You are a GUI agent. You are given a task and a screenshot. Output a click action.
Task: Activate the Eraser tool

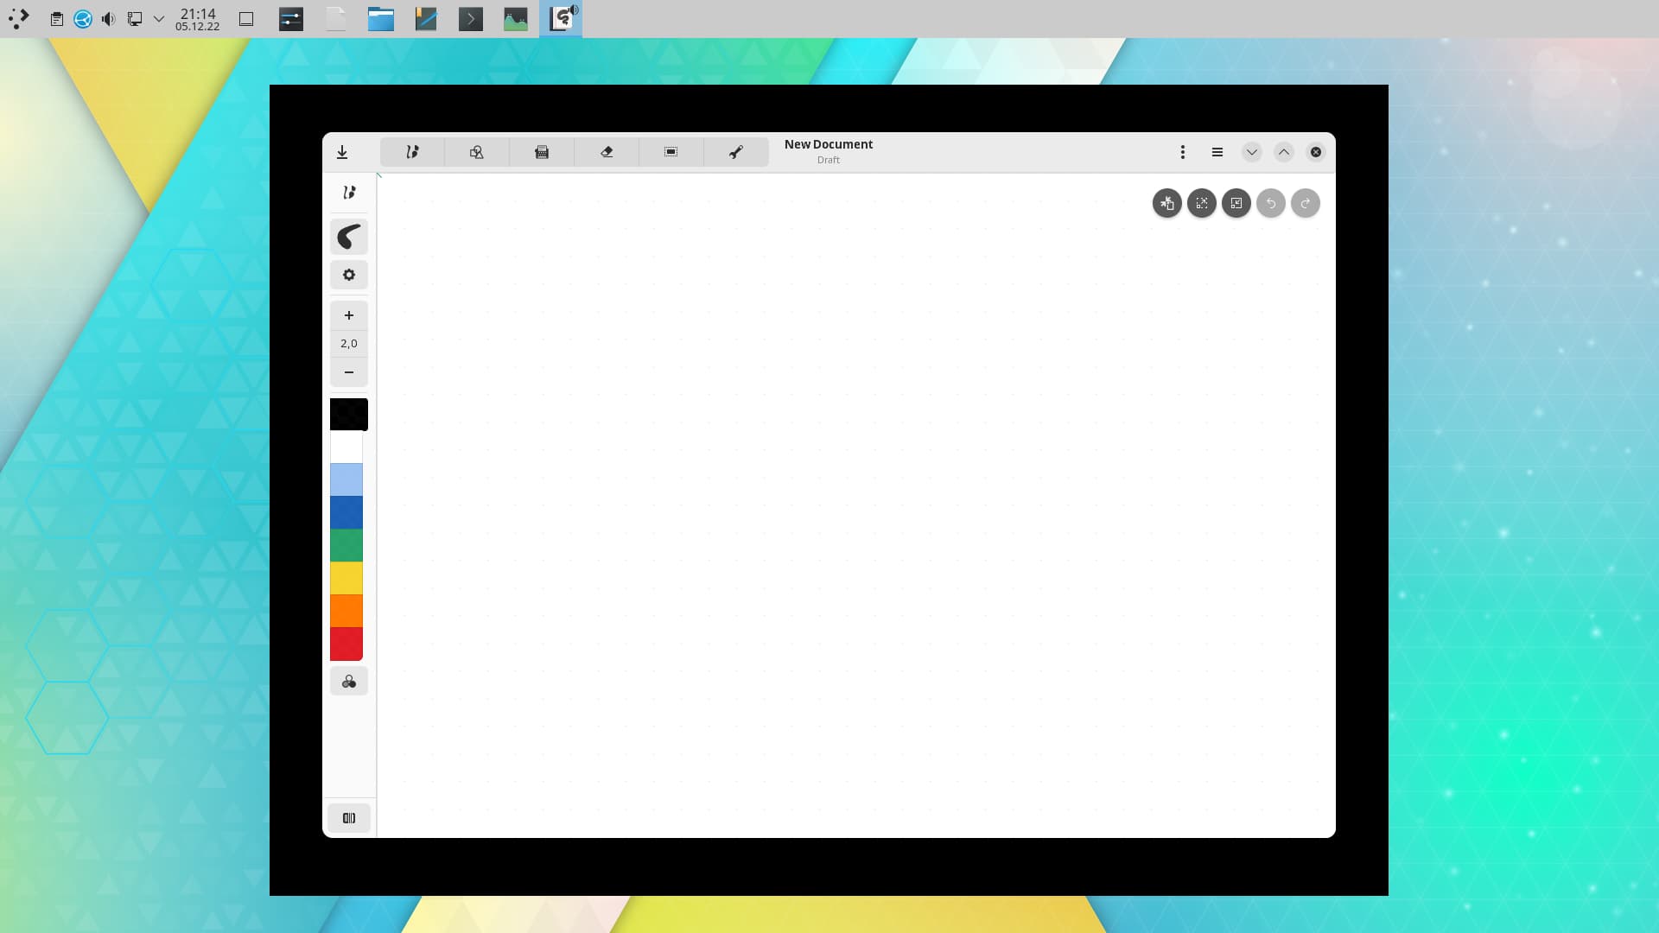[607, 152]
